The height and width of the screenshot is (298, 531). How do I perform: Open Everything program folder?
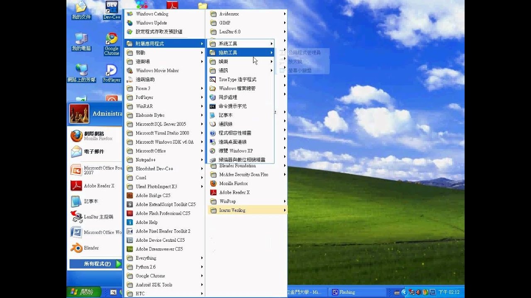point(164,258)
